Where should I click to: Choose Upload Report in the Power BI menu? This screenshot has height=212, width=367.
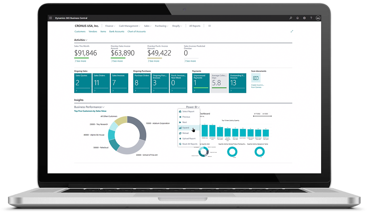coord(189,138)
